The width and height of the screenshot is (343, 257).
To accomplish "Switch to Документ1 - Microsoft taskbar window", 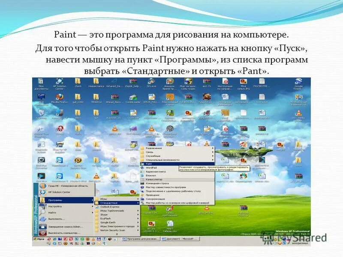I will click(181, 239).
